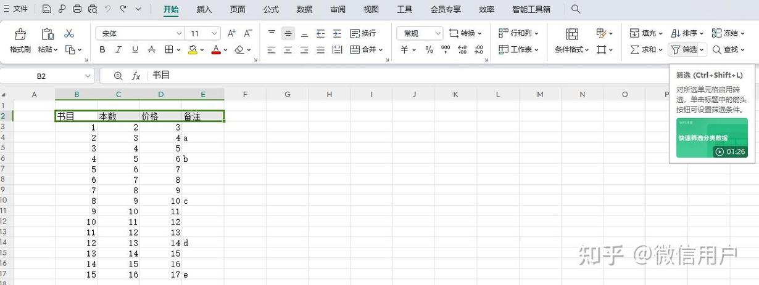The image size is (759, 285).
Task: Click Decrease Indent icon
Action: pos(320,33)
